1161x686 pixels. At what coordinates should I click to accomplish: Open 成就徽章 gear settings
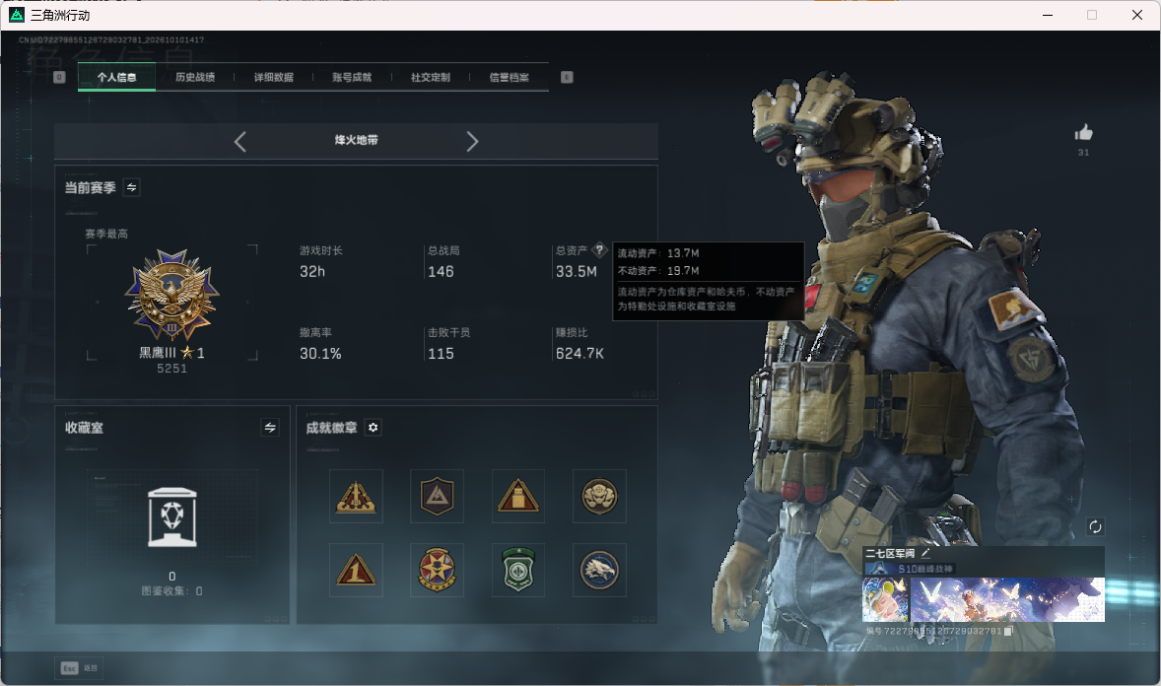(374, 428)
